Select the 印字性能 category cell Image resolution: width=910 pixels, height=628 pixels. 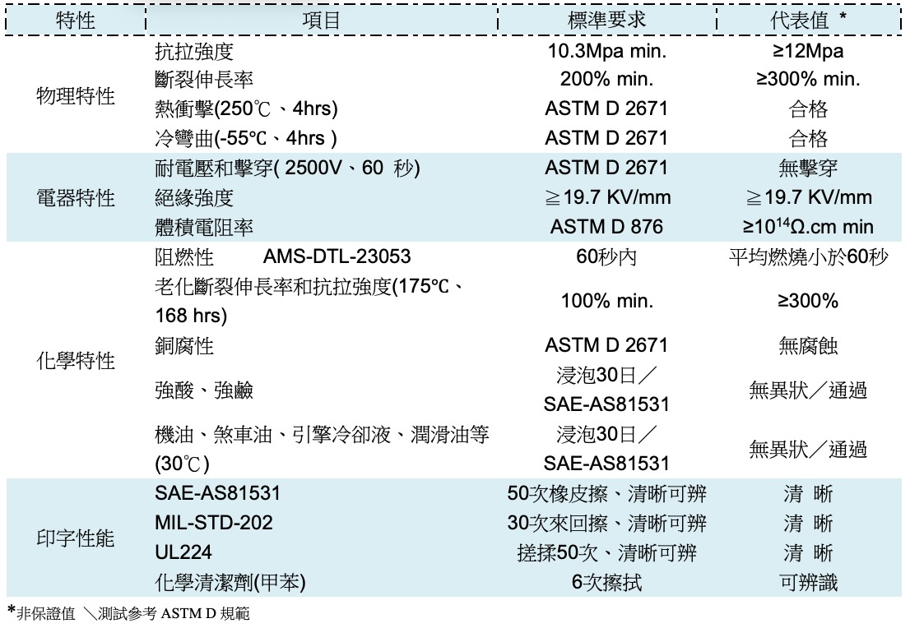(x=75, y=538)
